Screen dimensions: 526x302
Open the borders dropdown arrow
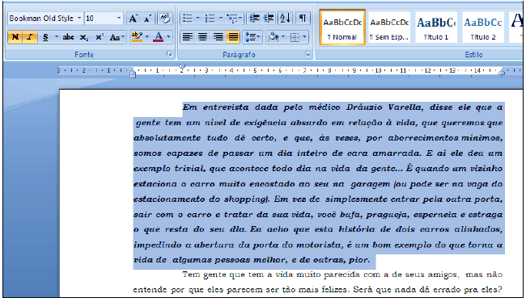pos(304,37)
